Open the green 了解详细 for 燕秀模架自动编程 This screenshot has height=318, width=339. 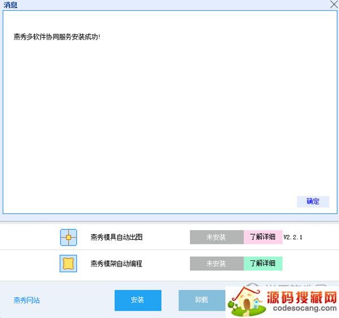[263, 264]
